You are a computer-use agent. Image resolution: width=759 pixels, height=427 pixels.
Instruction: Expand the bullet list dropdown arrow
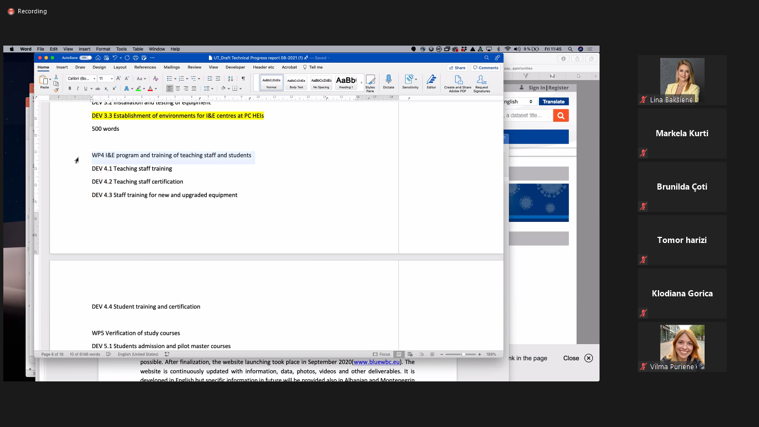[175, 78]
